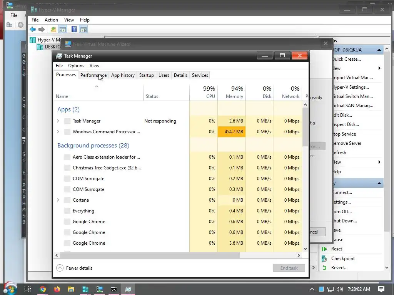Expand the Task Manager app row
The width and height of the screenshot is (394, 295).
(x=58, y=121)
